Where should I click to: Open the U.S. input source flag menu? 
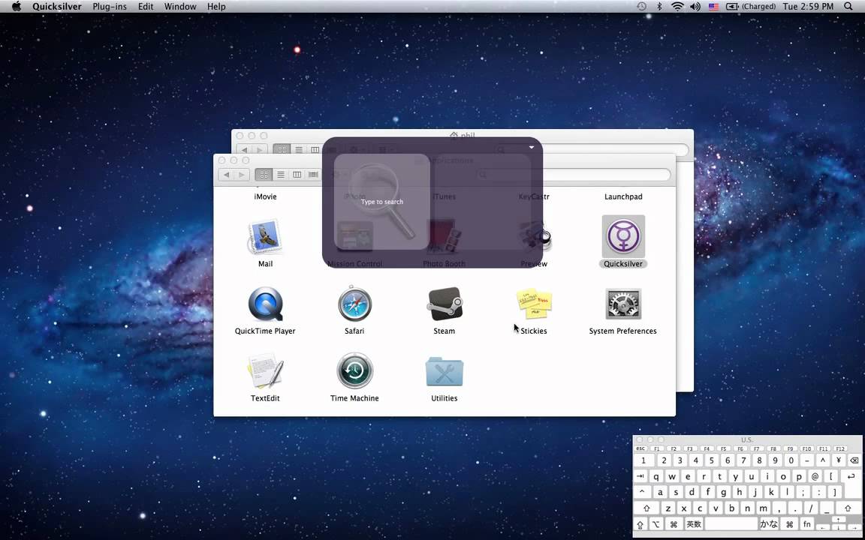point(714,7)
